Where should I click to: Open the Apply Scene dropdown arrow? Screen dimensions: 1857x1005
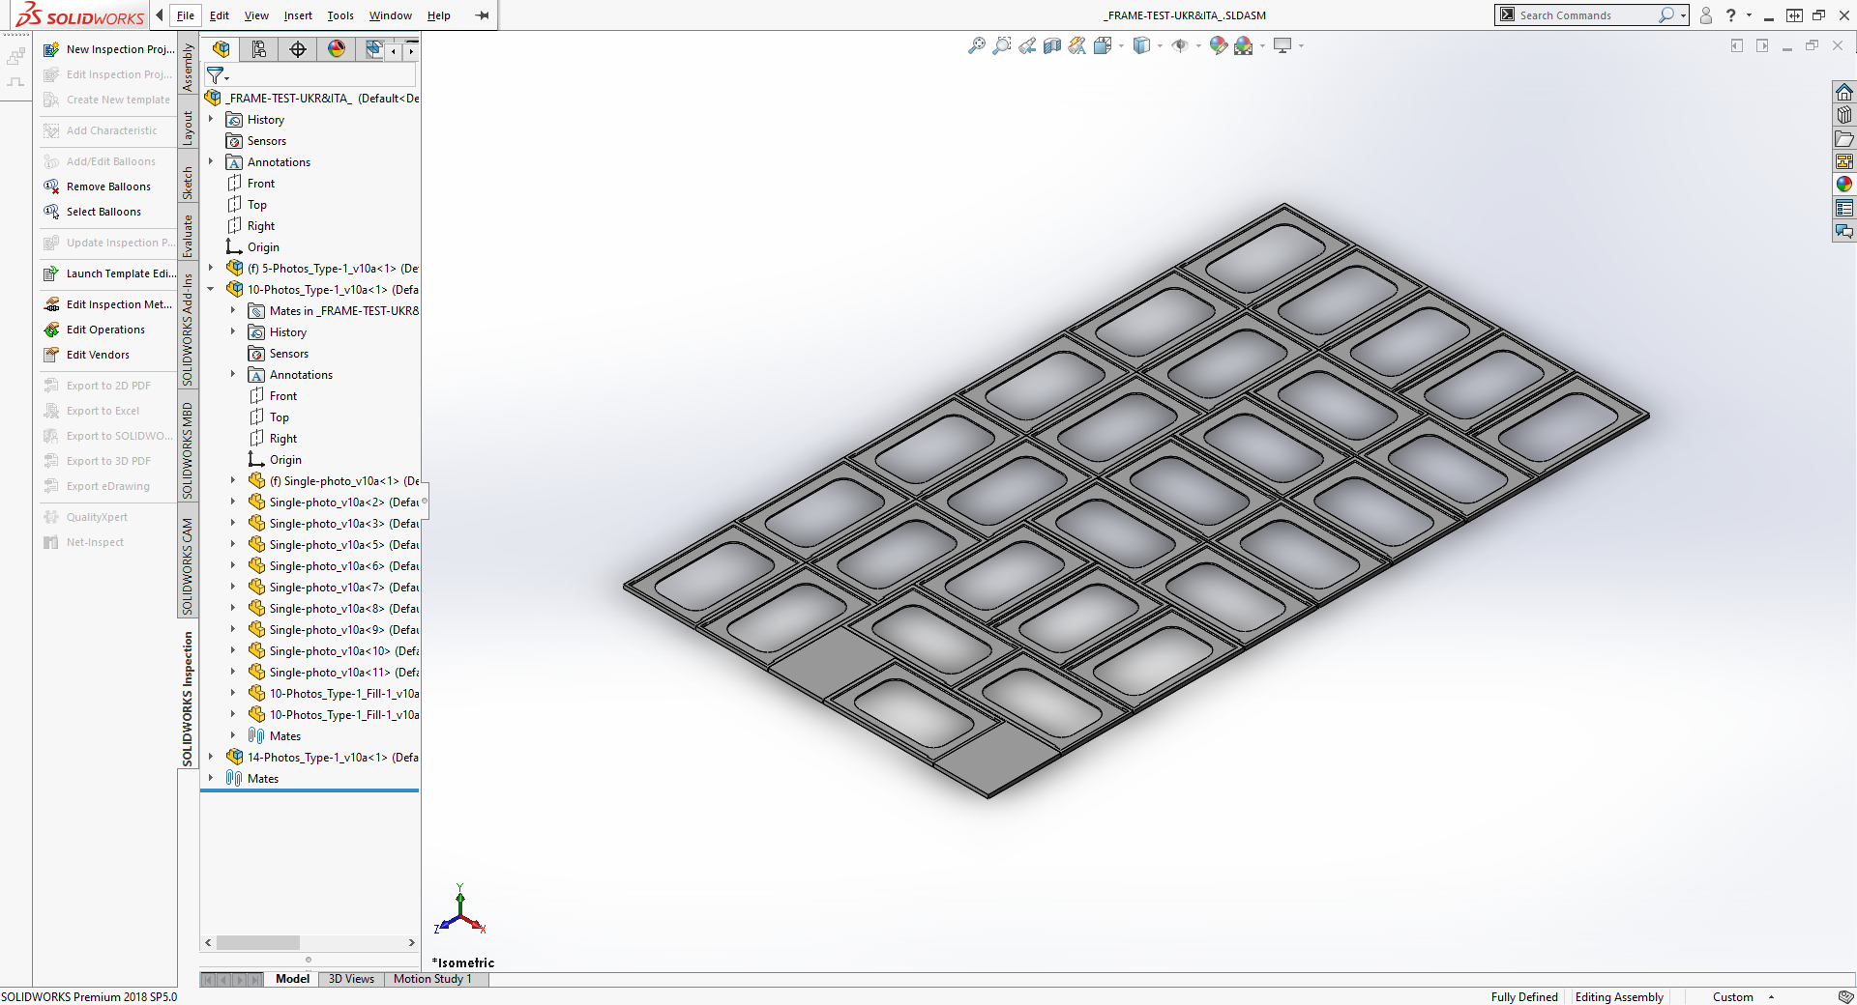tap(1262, 45)
